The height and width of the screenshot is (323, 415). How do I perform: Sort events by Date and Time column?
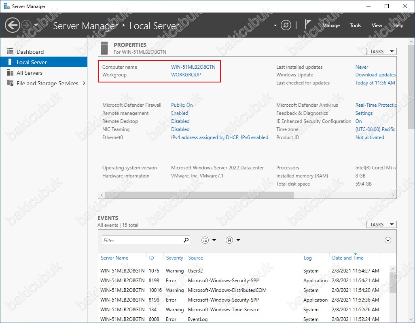pyautogui.click(x=348, y=258)
